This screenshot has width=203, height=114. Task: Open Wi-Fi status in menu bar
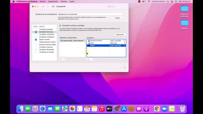tap(149, 2)
